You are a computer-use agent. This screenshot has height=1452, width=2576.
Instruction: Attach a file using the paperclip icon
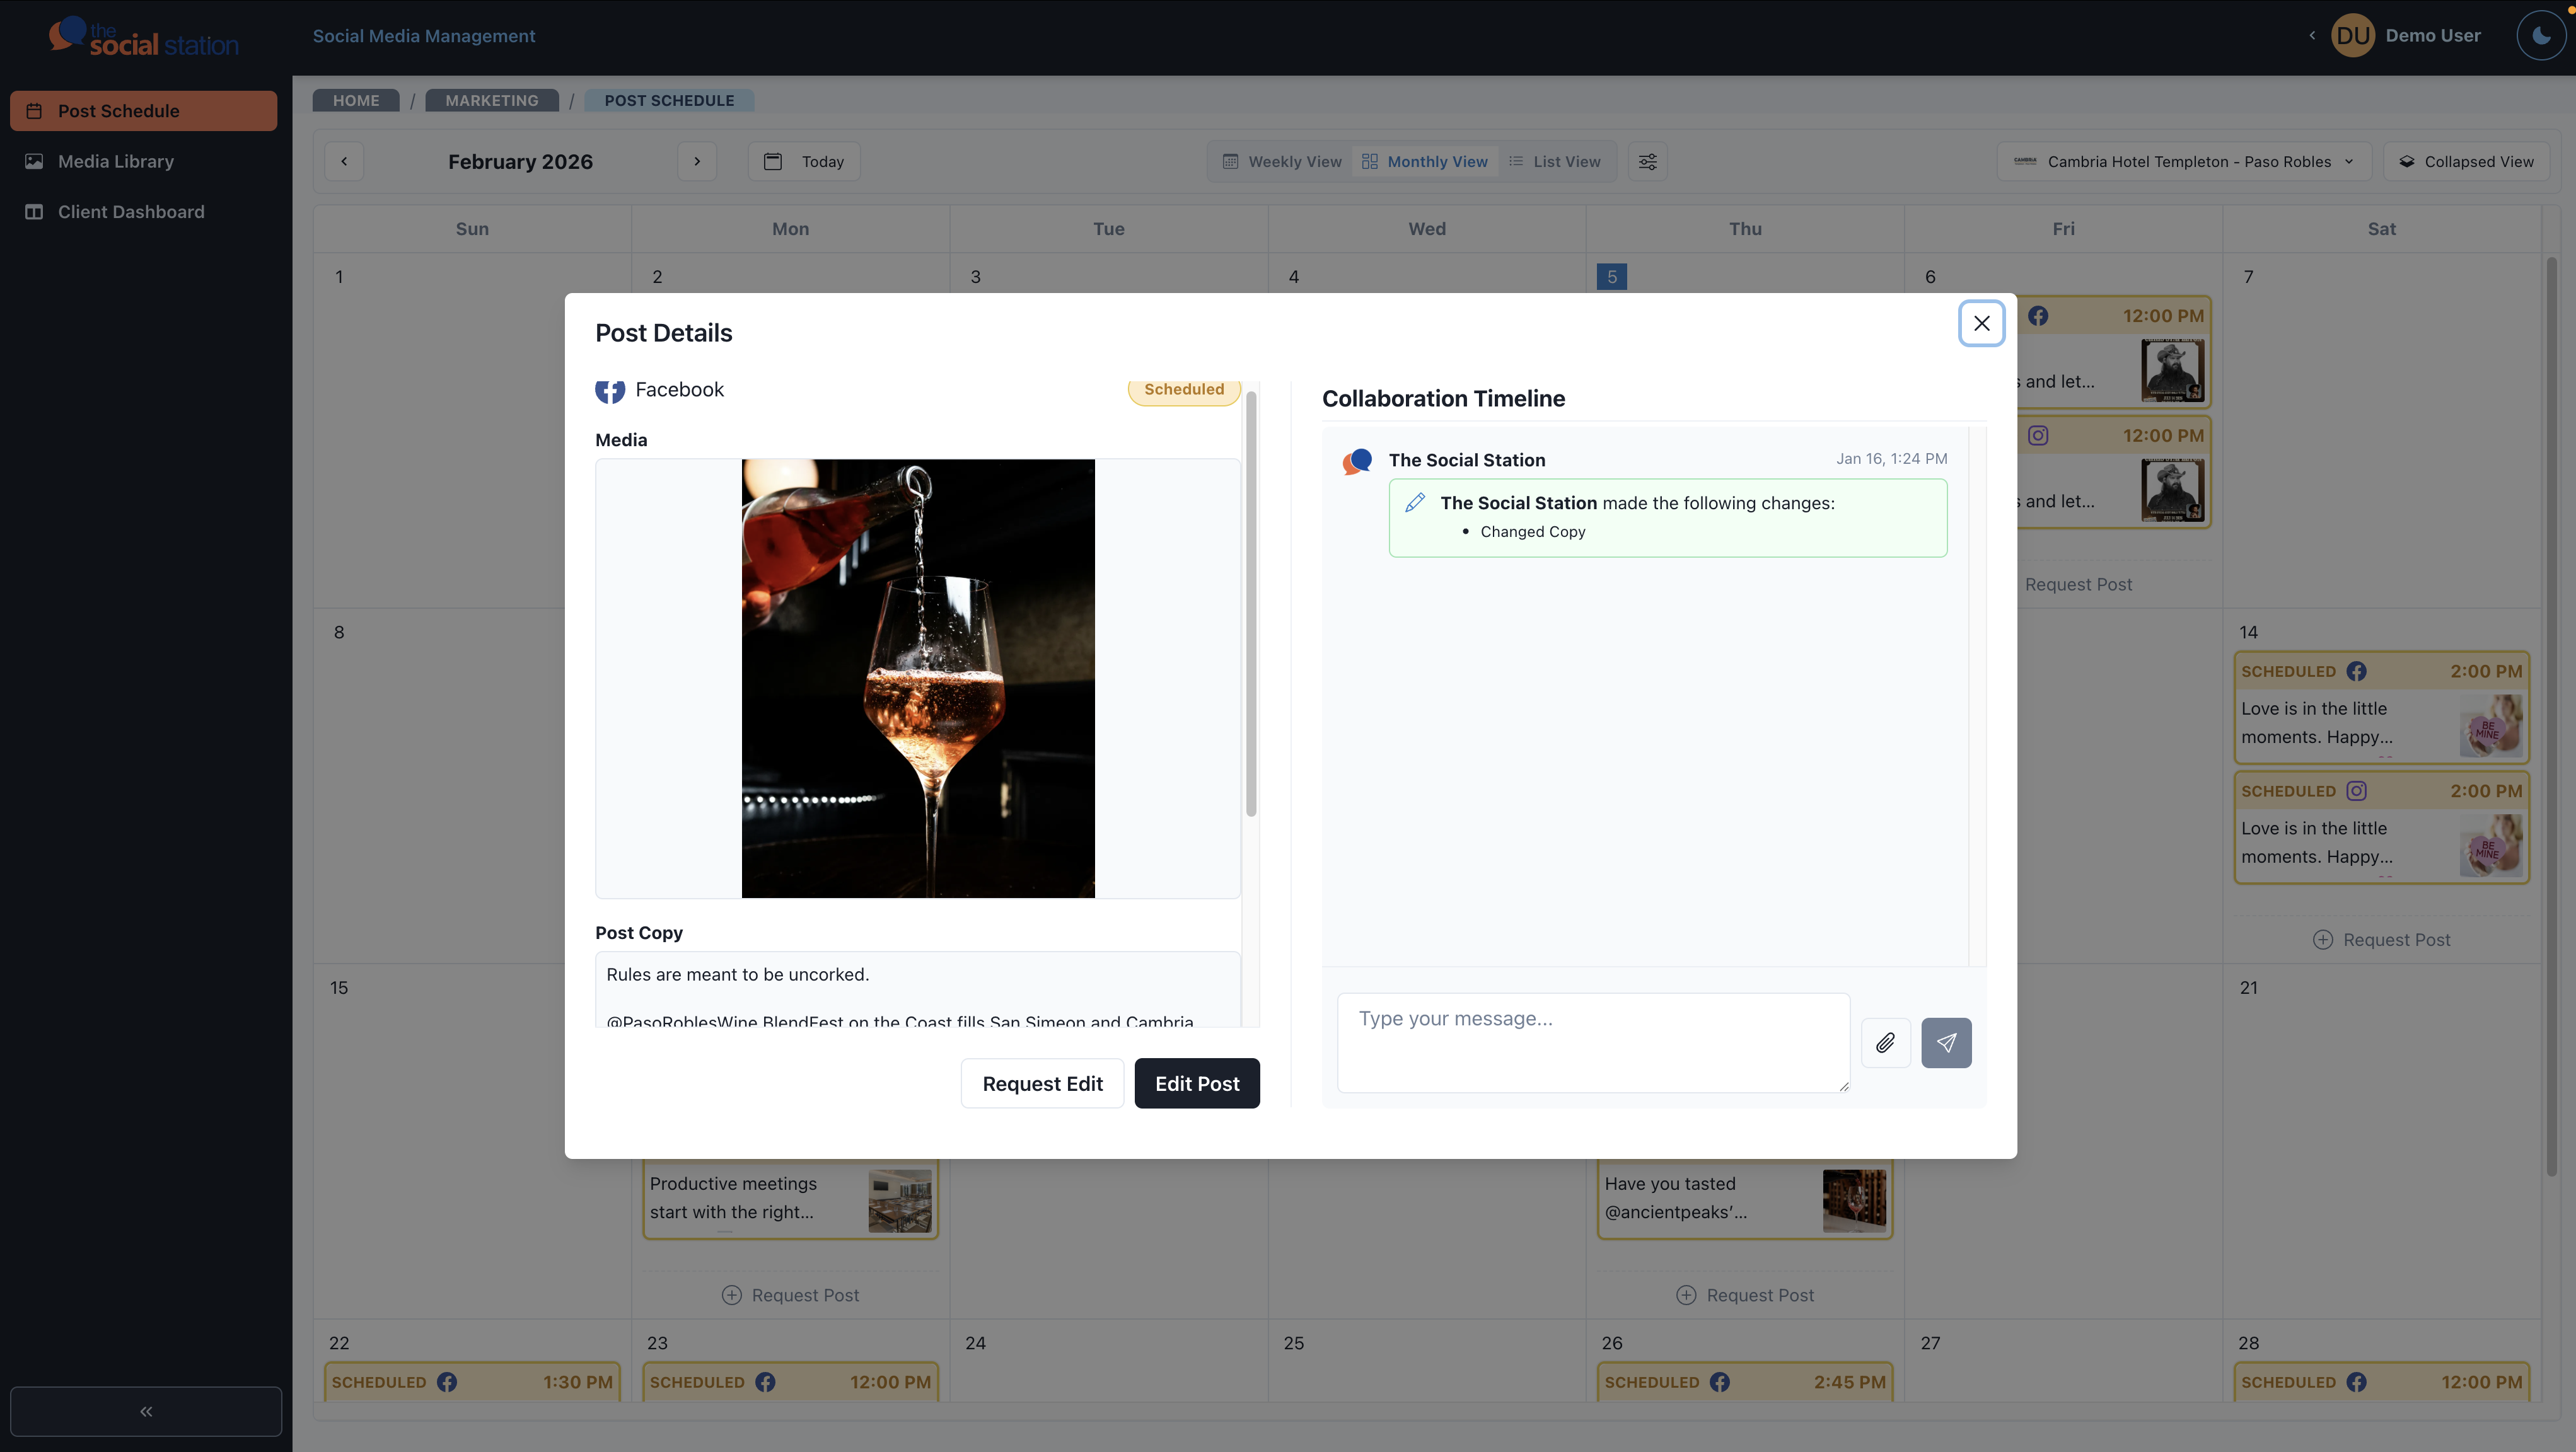(x=1886, y=1042)
